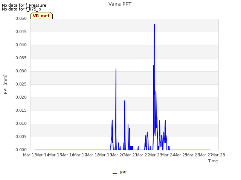Click the 0.050 y-axis tick label
The width and height of the screenshot is (241, 180).
coord(21,18)
